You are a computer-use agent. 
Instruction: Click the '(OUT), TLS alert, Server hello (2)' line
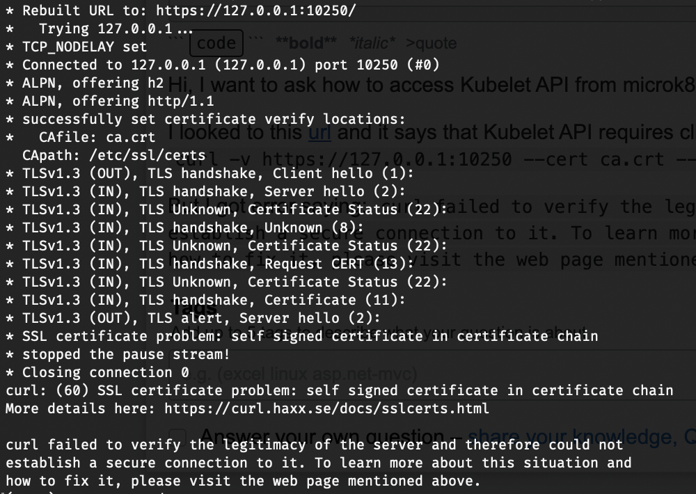click(x=193, y=318)
